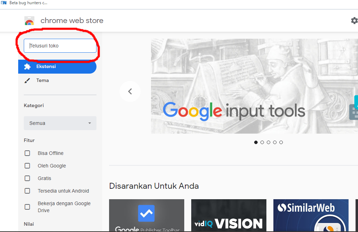Click the Chrome Web Store logo icon
The width and height of the screenshot is (358, 232).
coord(29,21)
